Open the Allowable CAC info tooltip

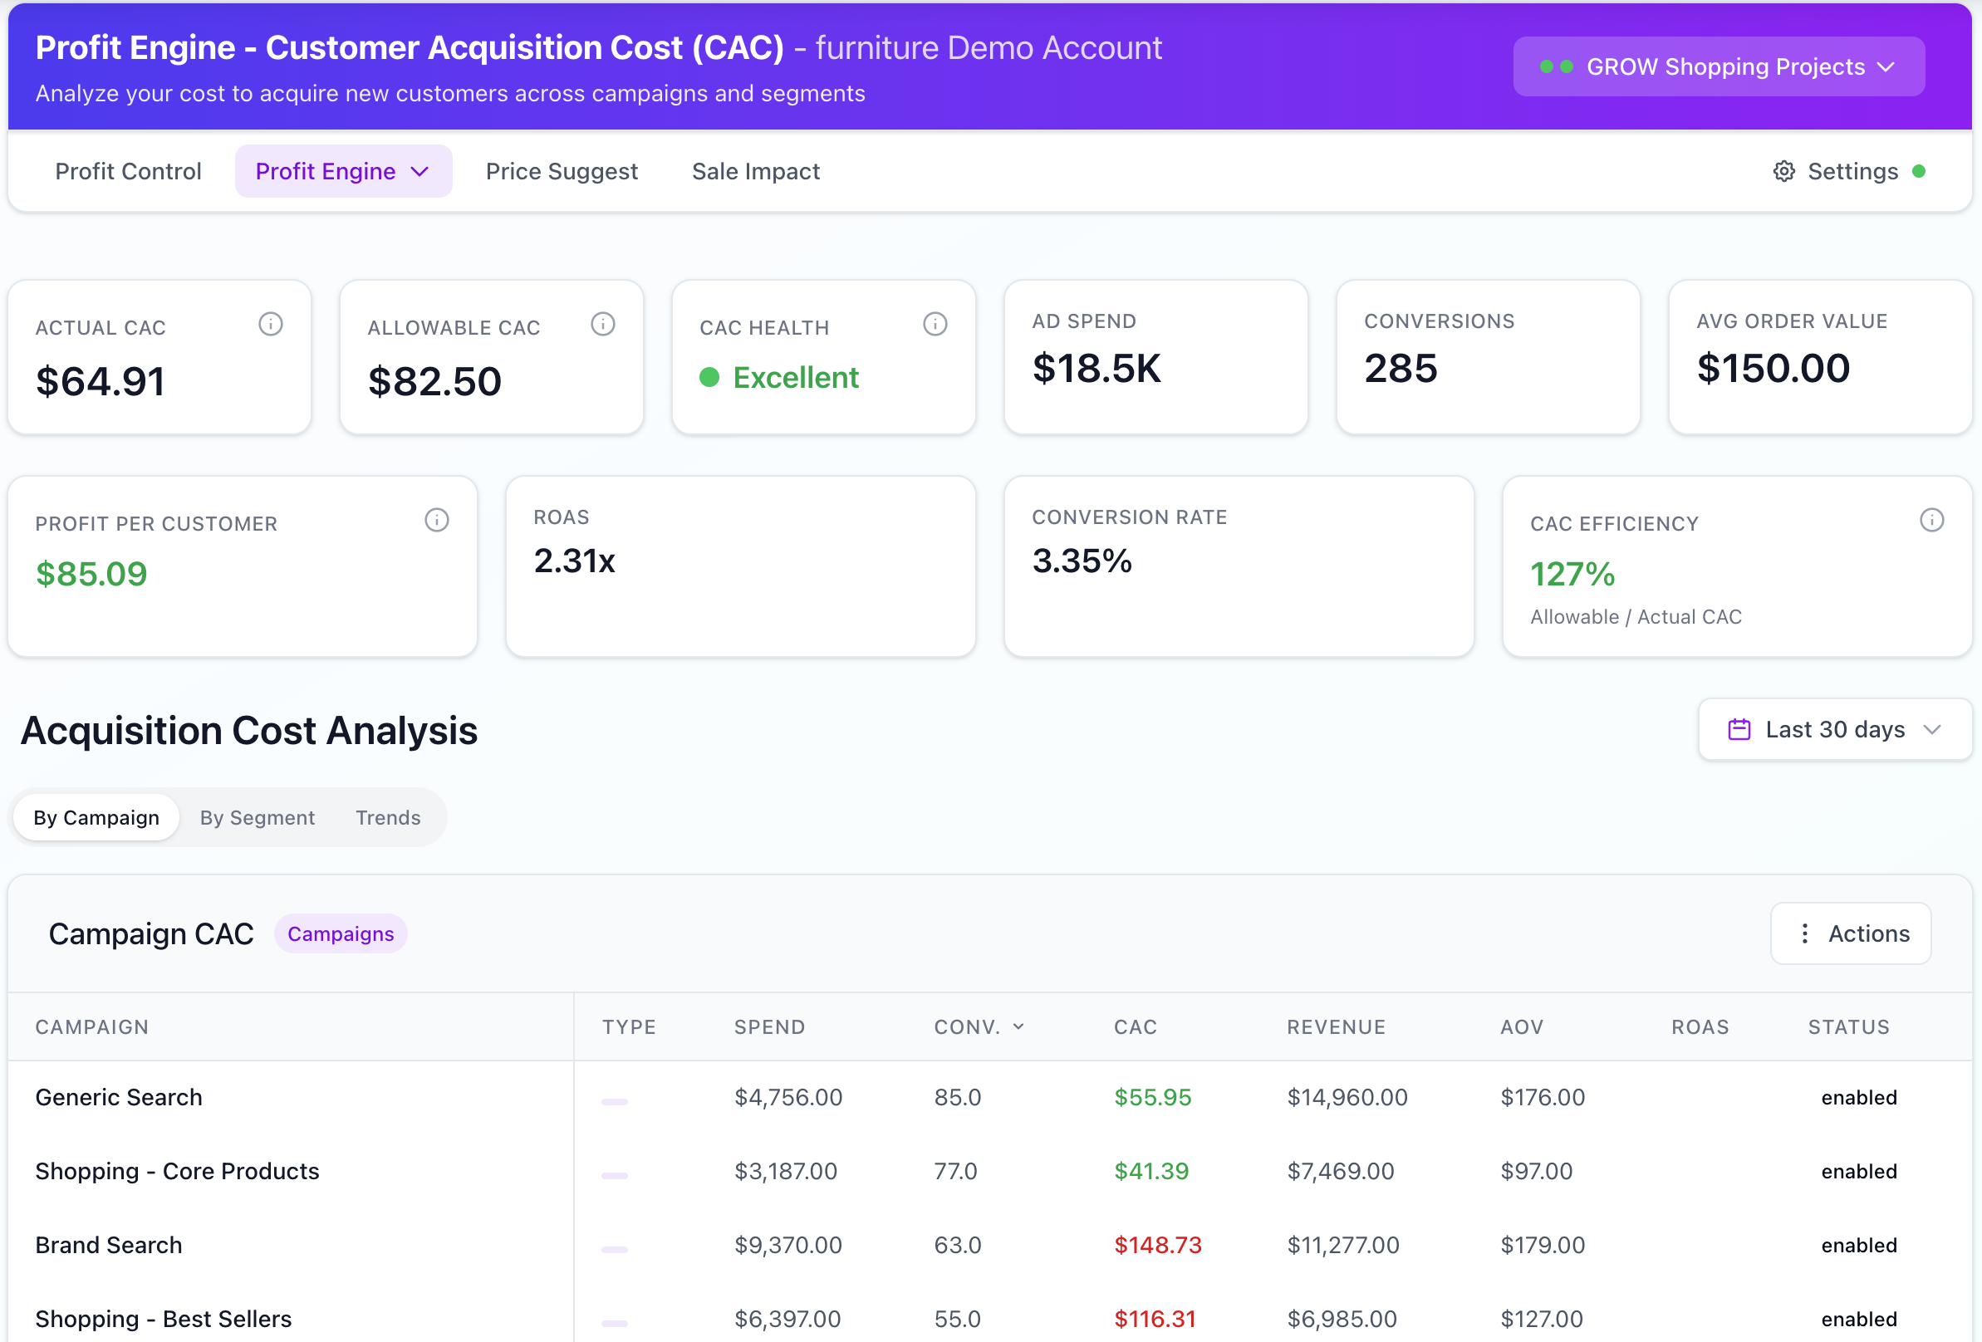[x=603, y=323]
